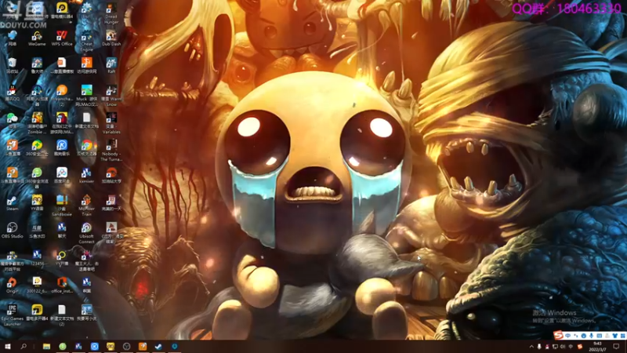Select the Muck game shortcut
Viewport: 627px width, 353px height.
click(86, 96)
